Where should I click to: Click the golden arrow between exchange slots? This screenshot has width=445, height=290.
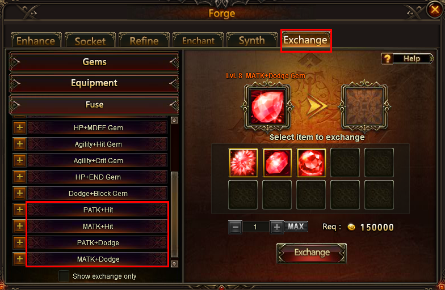(x=316, y=106)
